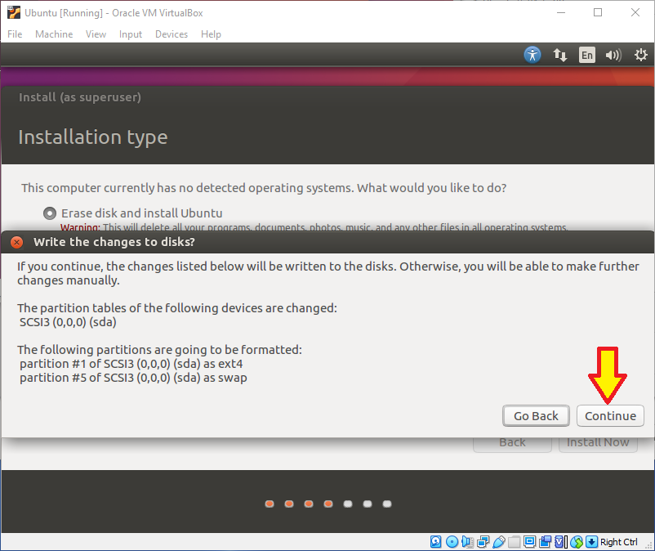This screenshot has width=655, height=551.
Task: Click the partition #5 swap line
Action: pyautogui.click(x=133, y=378)
